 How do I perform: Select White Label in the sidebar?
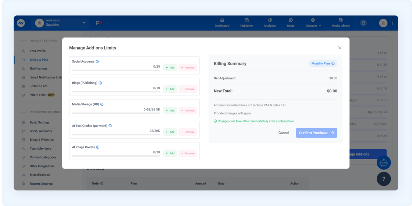tap(38, 95)
